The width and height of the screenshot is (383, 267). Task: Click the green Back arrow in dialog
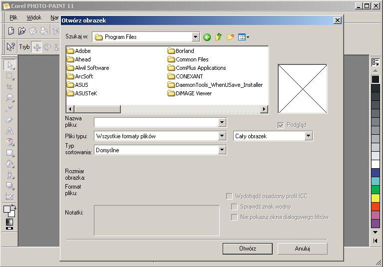(207, 37)
